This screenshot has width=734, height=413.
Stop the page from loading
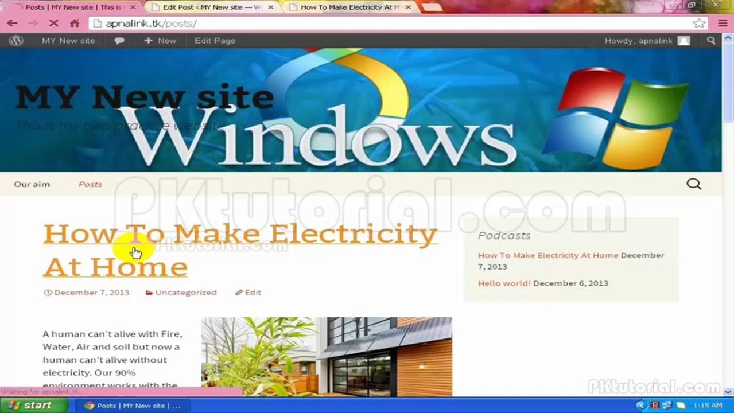tap(54, 24)
